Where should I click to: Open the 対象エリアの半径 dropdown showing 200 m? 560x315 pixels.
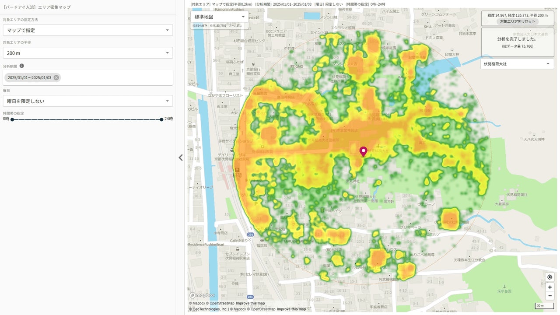[x=88, y=53]
